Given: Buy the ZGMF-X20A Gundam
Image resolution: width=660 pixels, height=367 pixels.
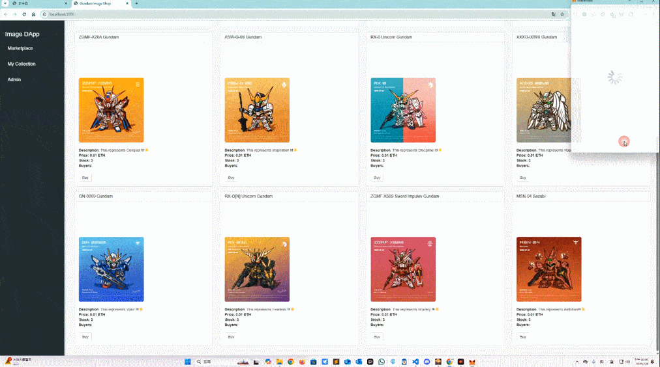Looking at the screenshot, I should click(x=85, y=178).
